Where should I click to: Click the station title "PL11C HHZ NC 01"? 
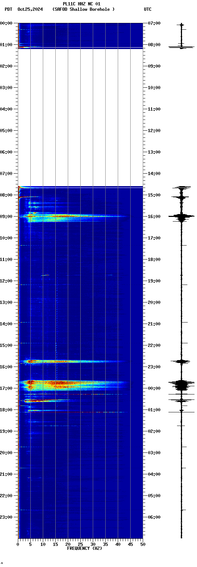[x=81, y=4]
